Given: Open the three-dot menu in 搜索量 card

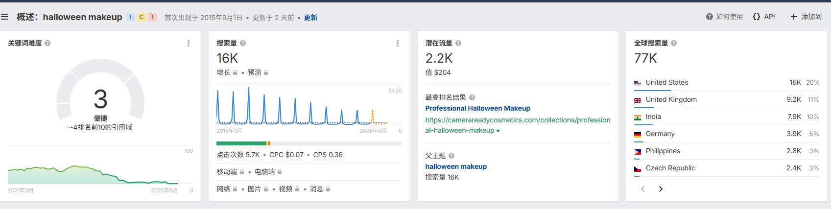Looking at the screenshot, I should coord(397,43).
